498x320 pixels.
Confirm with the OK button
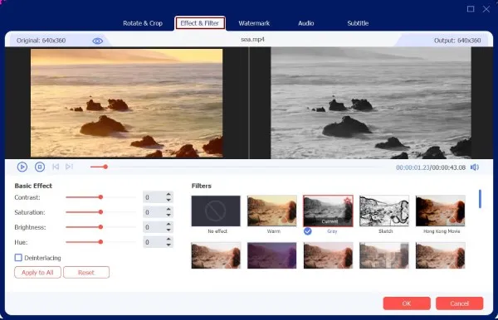coord(407,303)
